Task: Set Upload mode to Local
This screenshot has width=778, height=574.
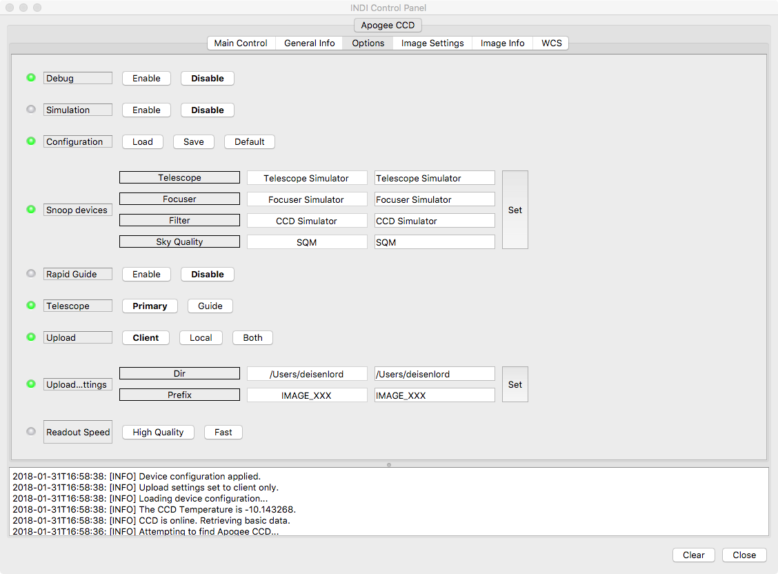Action: coord(201,338)
